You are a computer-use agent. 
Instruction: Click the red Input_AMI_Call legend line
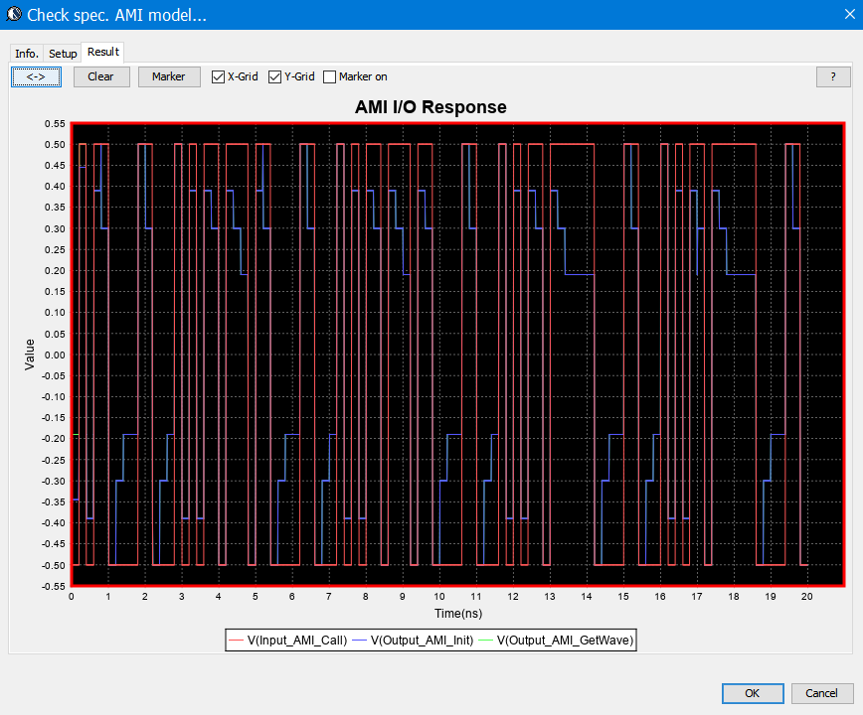[237, 641]
